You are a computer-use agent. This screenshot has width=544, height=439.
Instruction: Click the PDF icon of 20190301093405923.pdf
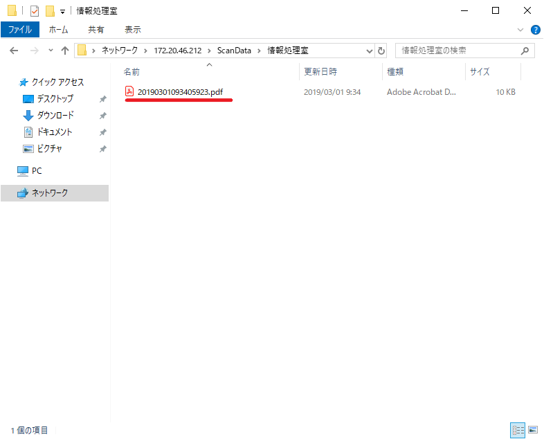click(129, 91)
